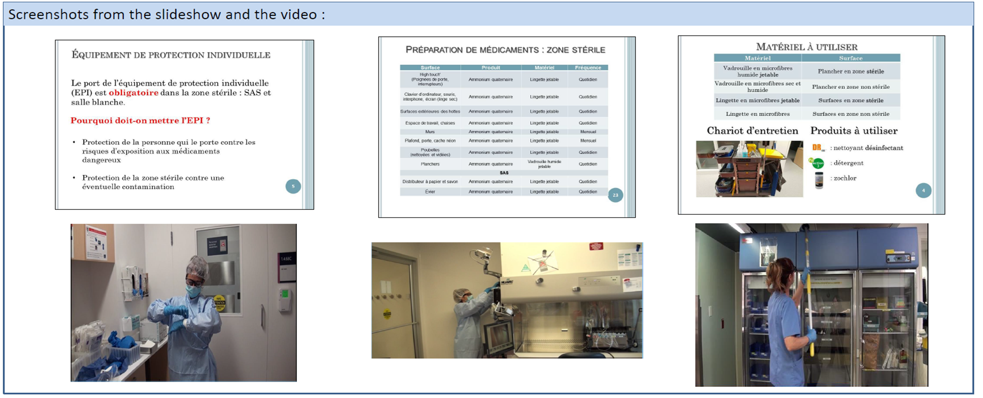Click the slide number 5 badge
Screen dimensions: 983x398
(293, 186)
